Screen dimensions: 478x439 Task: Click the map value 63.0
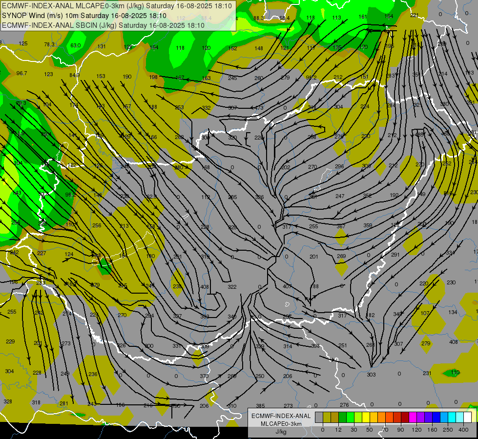pos(75,45)
